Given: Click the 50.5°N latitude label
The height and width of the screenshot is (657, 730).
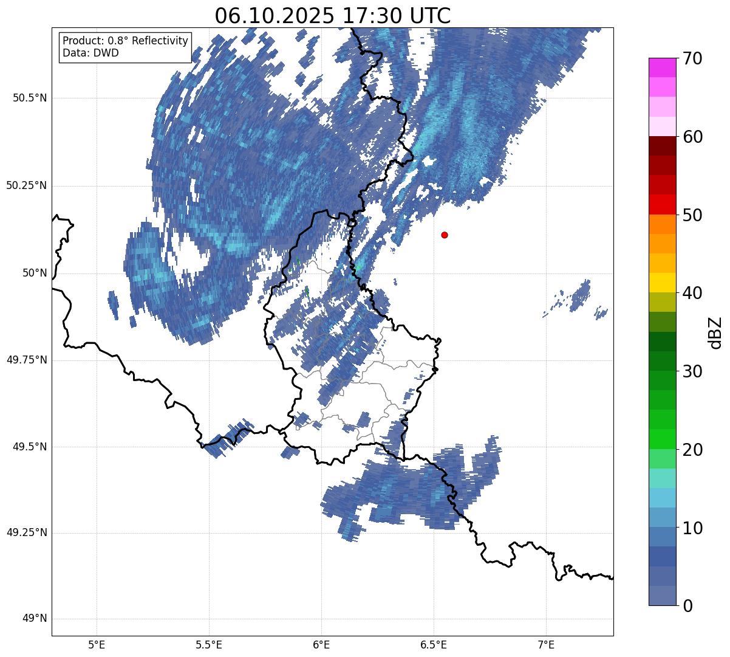Looking at the screenshot, I should point(30,98).
